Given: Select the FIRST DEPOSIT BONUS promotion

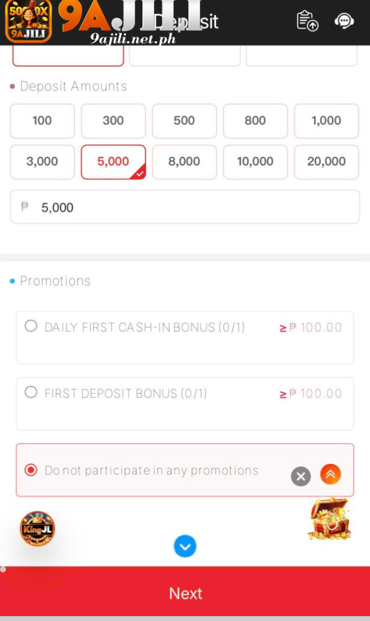Looking at the screenshot, I should click(30, 392).
